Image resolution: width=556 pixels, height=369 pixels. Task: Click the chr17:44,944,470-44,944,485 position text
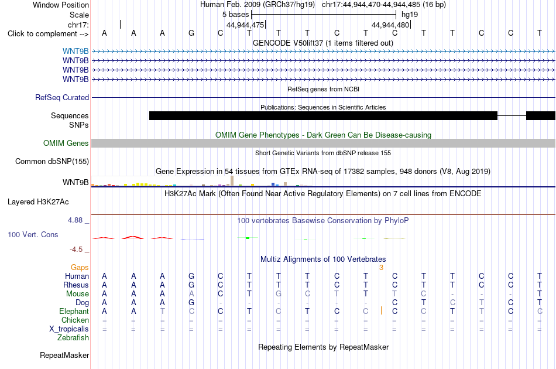click(384, 5)
